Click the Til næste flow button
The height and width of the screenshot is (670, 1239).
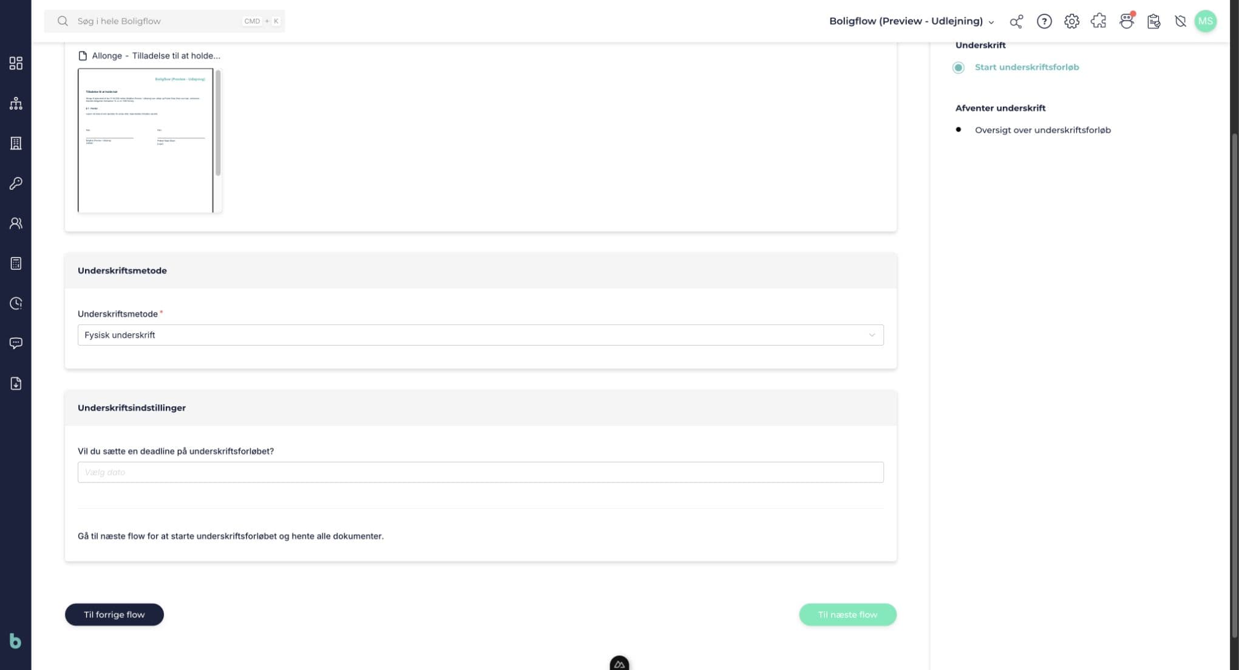point(847,614)
